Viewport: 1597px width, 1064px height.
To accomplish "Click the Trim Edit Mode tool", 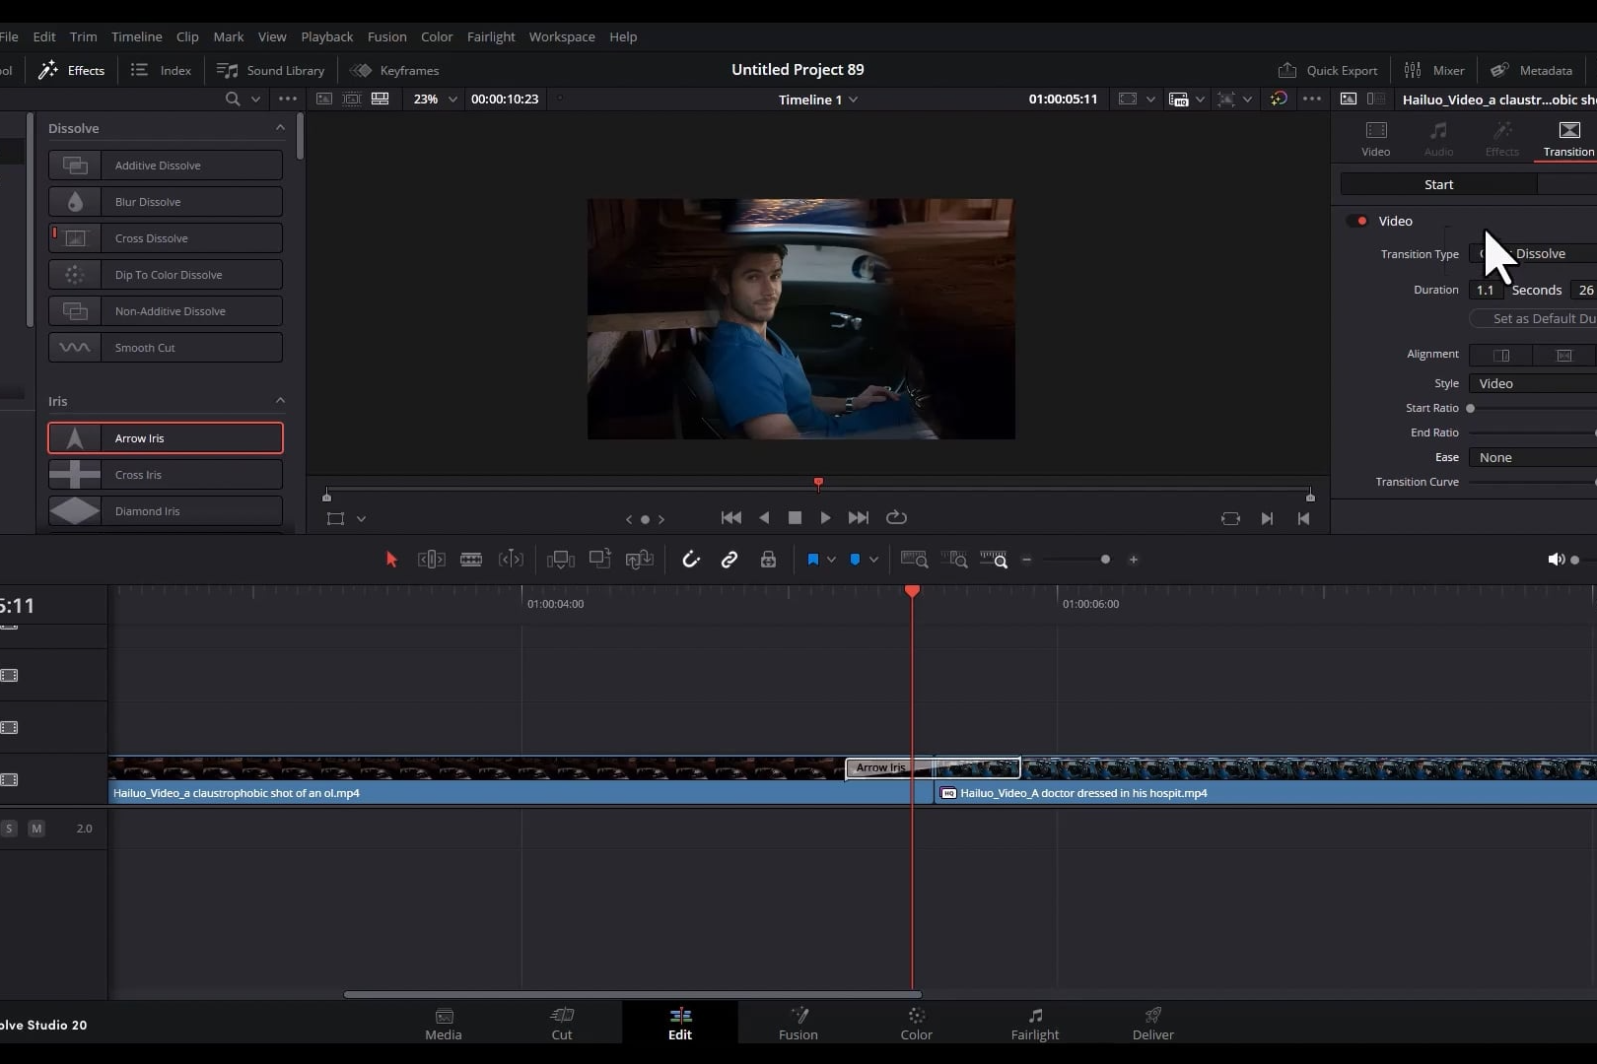I will pos(431,560).
